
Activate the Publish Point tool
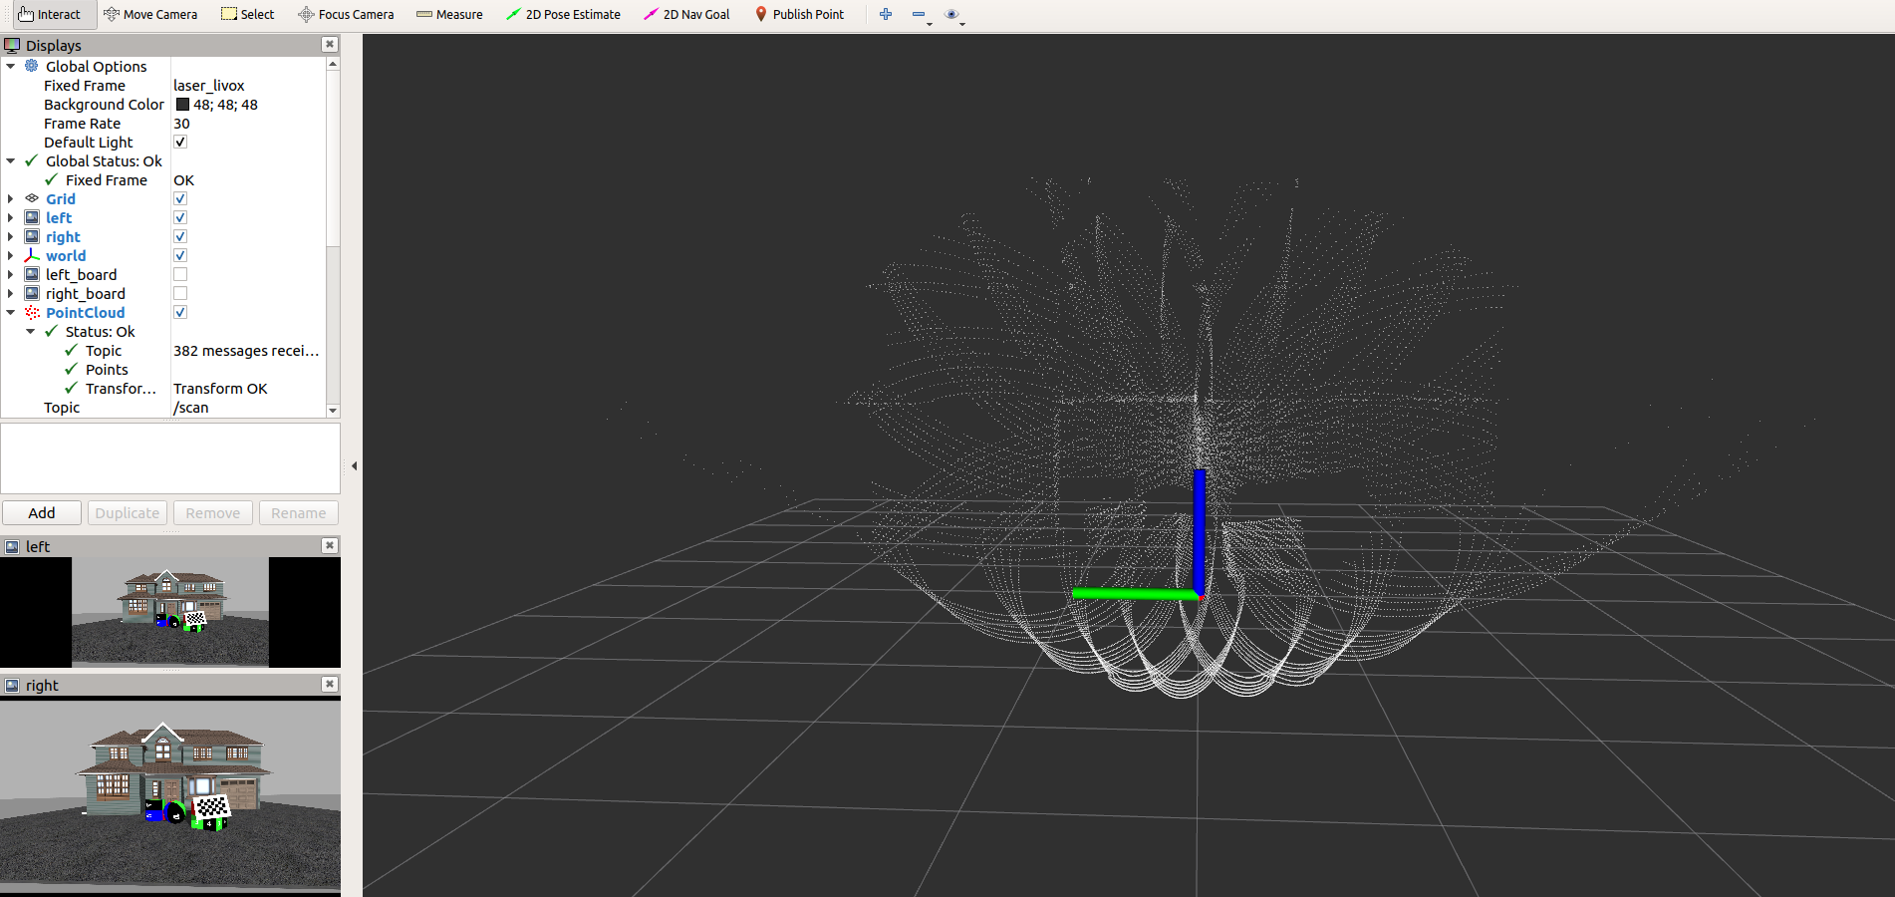click(x=799, y=14)
